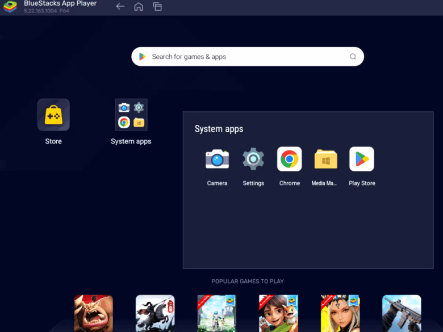Open Android Settings gear app
This screenshot has width=443, height=332.
[253, 159]
